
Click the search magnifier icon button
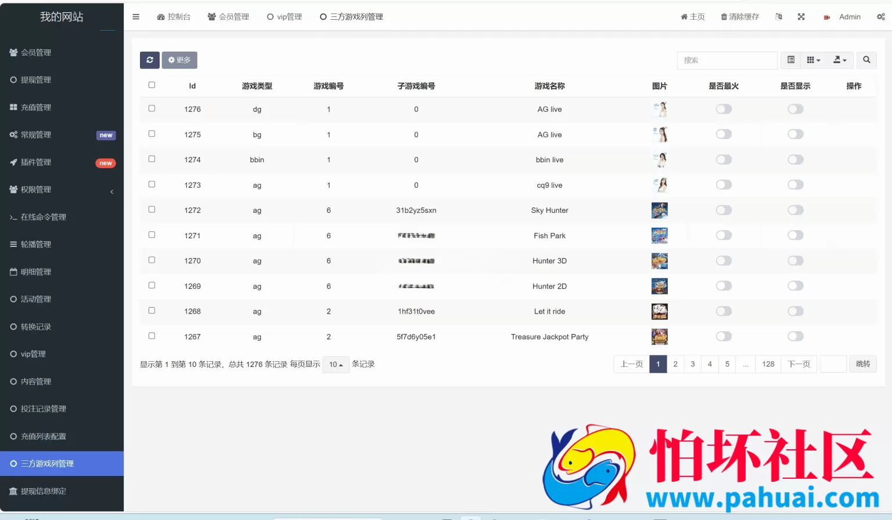pos(866,60)
